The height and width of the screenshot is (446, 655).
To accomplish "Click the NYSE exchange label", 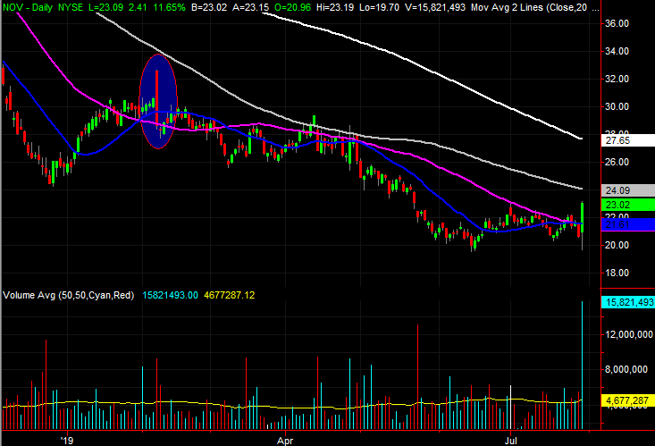I will tap(71, 7).
